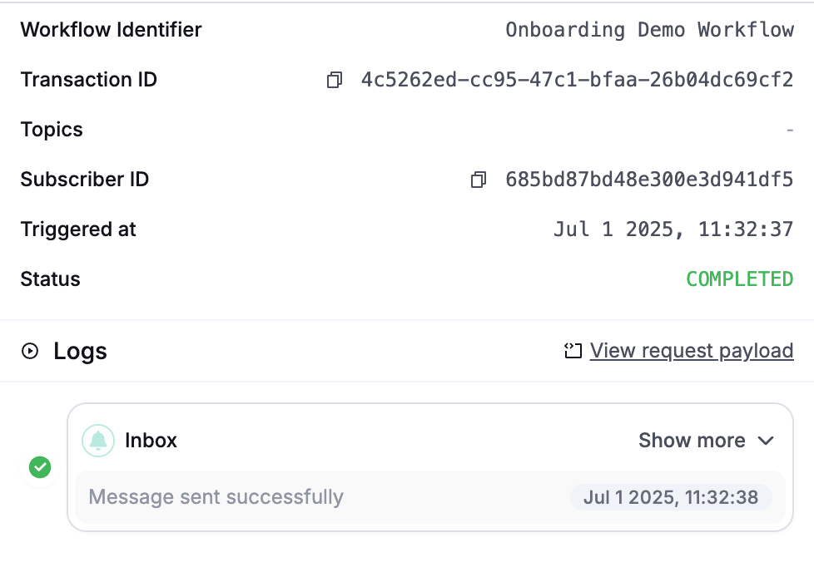Click the transaction ID value starting 4c5262ed
Viewport: 814px width, 567px height.
(577, 80)
